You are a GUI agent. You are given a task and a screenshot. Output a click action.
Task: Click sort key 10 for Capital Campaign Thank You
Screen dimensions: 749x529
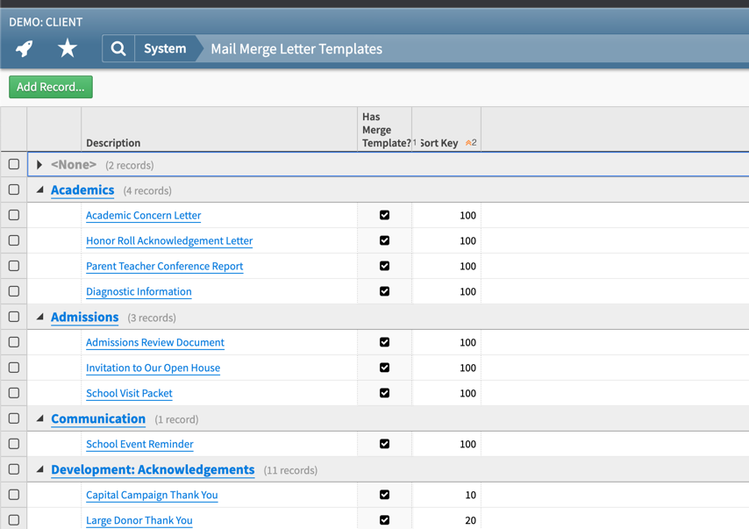[470, 495]
